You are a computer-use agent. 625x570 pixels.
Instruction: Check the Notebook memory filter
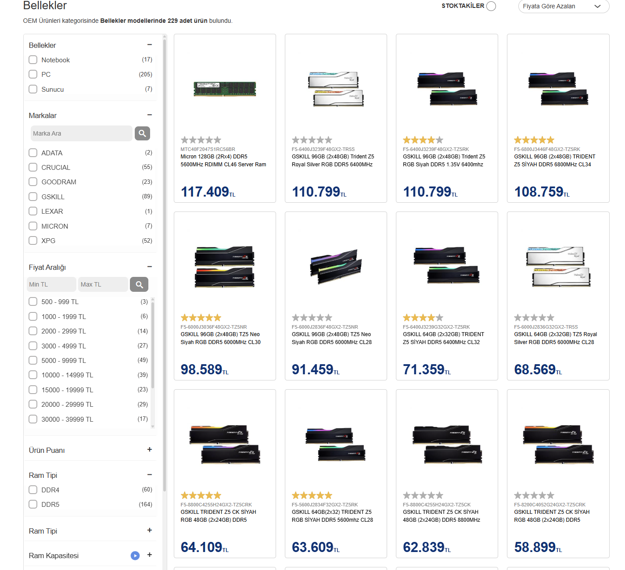33,60
